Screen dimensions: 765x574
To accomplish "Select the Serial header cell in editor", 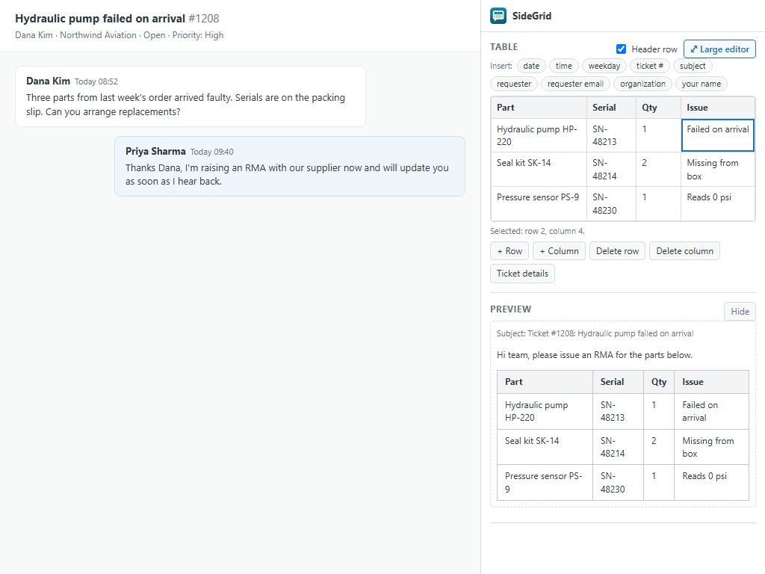I will click(x=611, y=108).
